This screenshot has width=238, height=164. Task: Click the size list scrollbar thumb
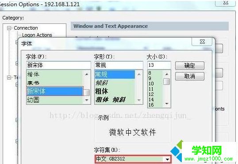[x=167, y=81]
